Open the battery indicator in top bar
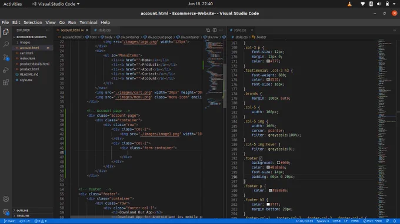Image resolution: width=400 pixels, height=224 pixels. (x=387, y=4)
